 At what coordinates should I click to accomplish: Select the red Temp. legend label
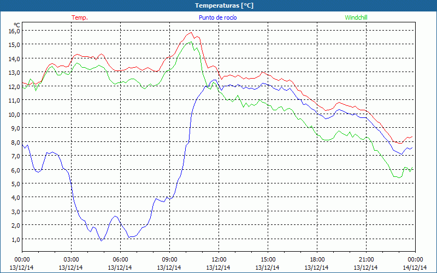pos(80,17)
